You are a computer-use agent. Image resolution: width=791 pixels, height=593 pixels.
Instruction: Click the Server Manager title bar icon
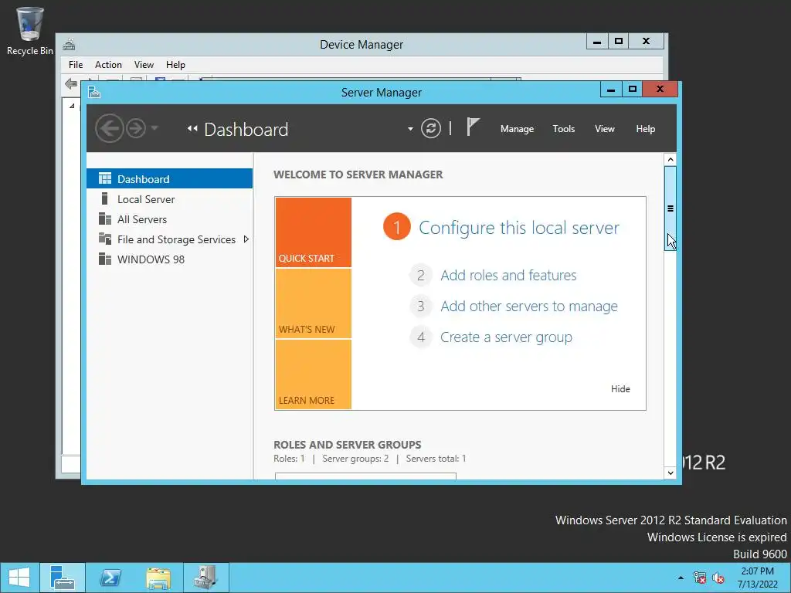94,92
